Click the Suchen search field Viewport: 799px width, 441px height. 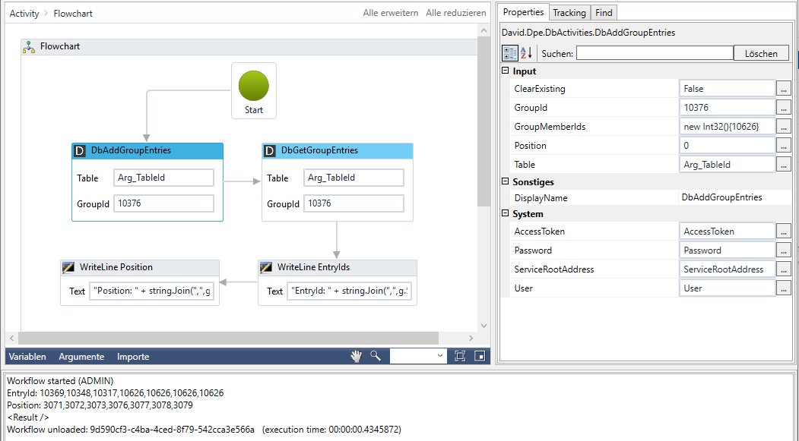(655, 53)
